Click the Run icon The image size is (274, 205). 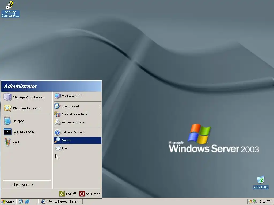point(57,148)
